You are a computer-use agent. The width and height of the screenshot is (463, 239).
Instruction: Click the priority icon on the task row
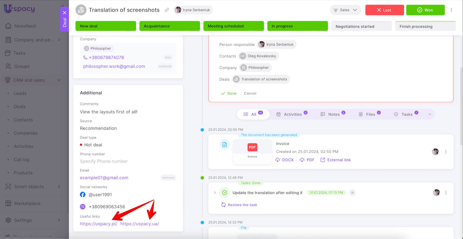[352, 193]
